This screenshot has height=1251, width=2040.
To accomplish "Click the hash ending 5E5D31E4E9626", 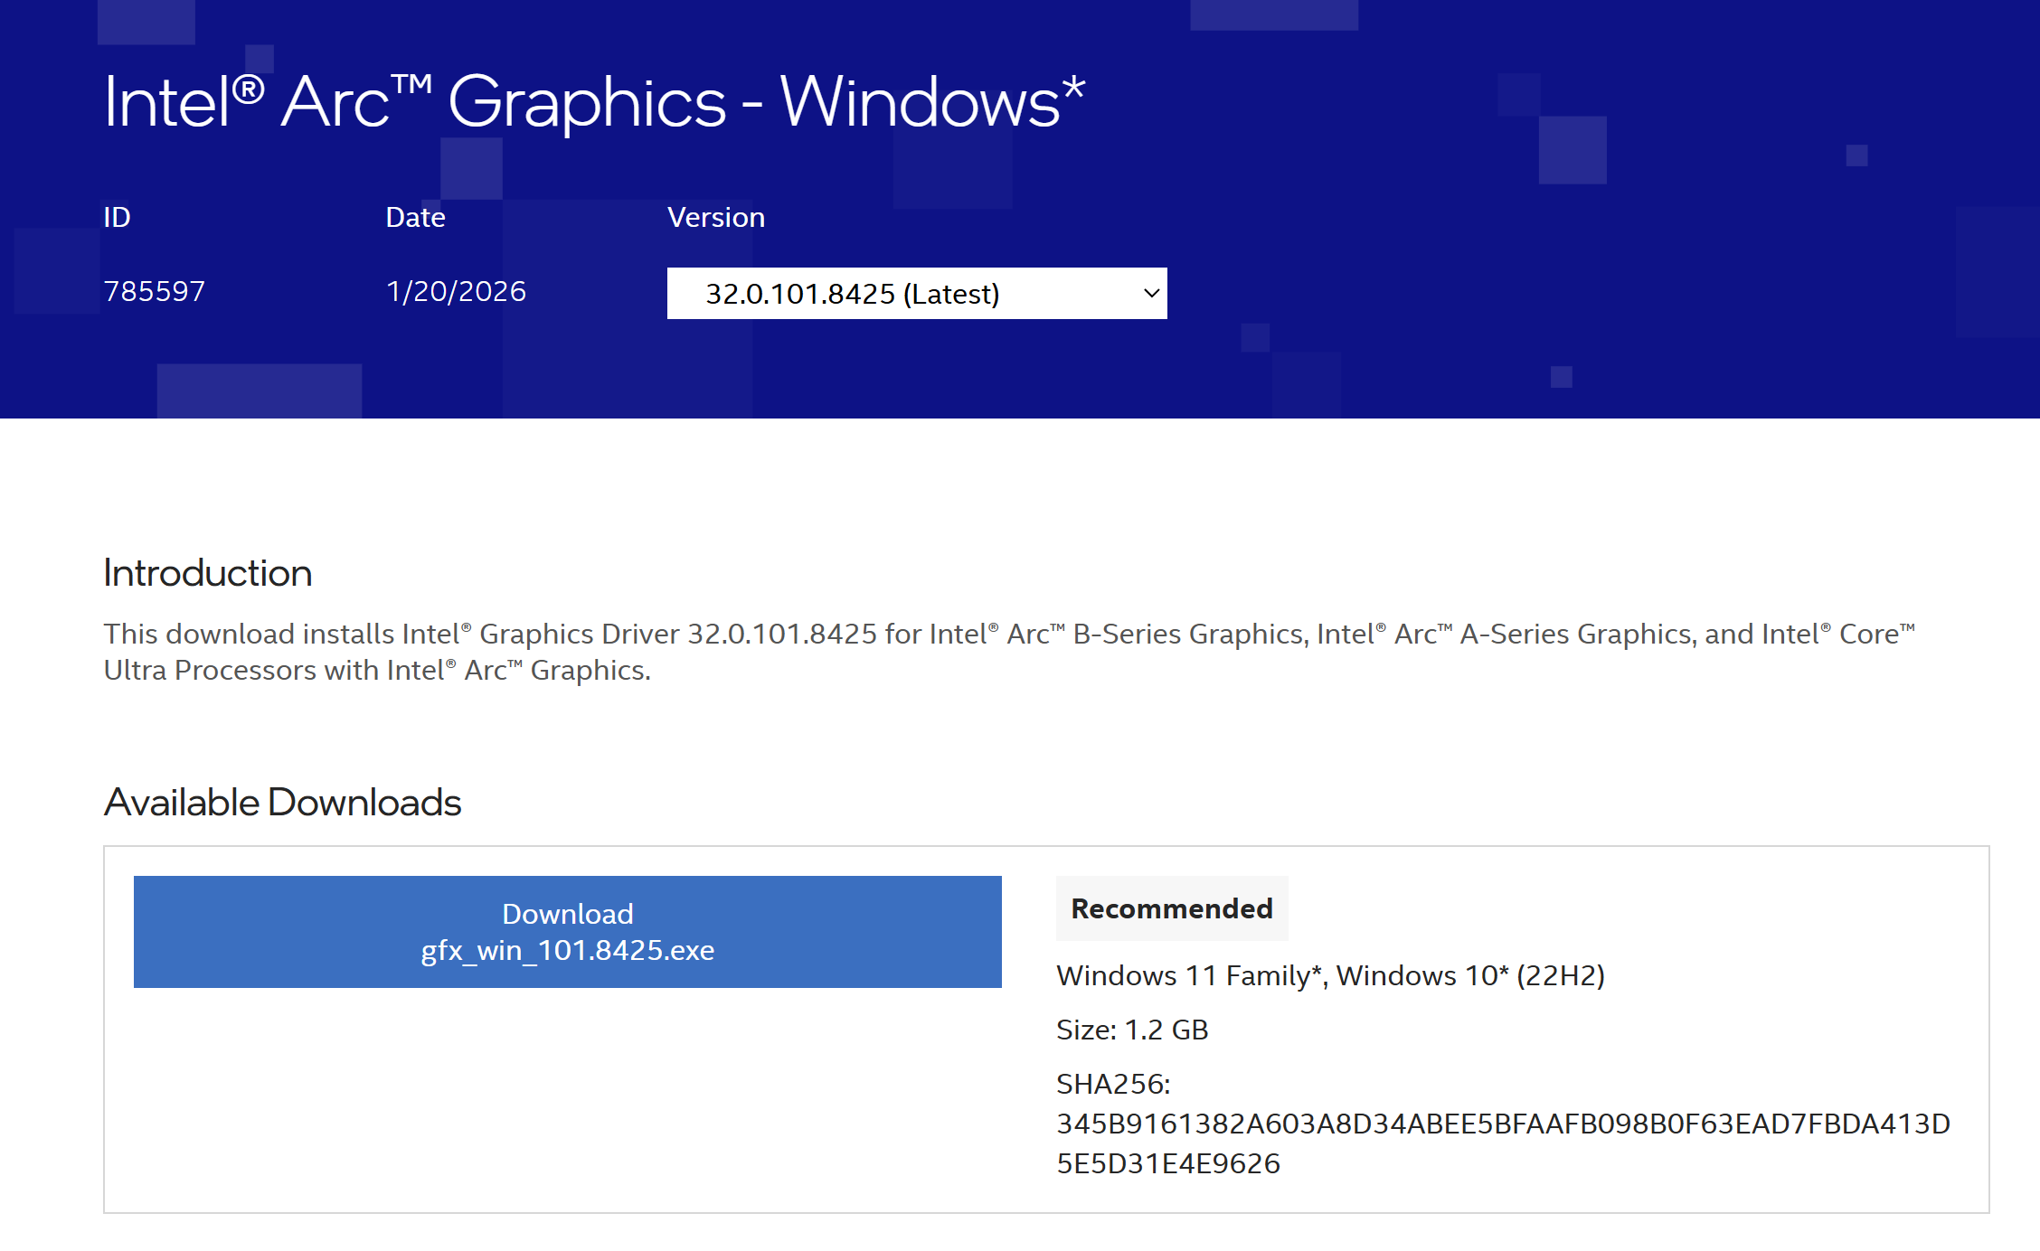I will pos(1167,1163).
